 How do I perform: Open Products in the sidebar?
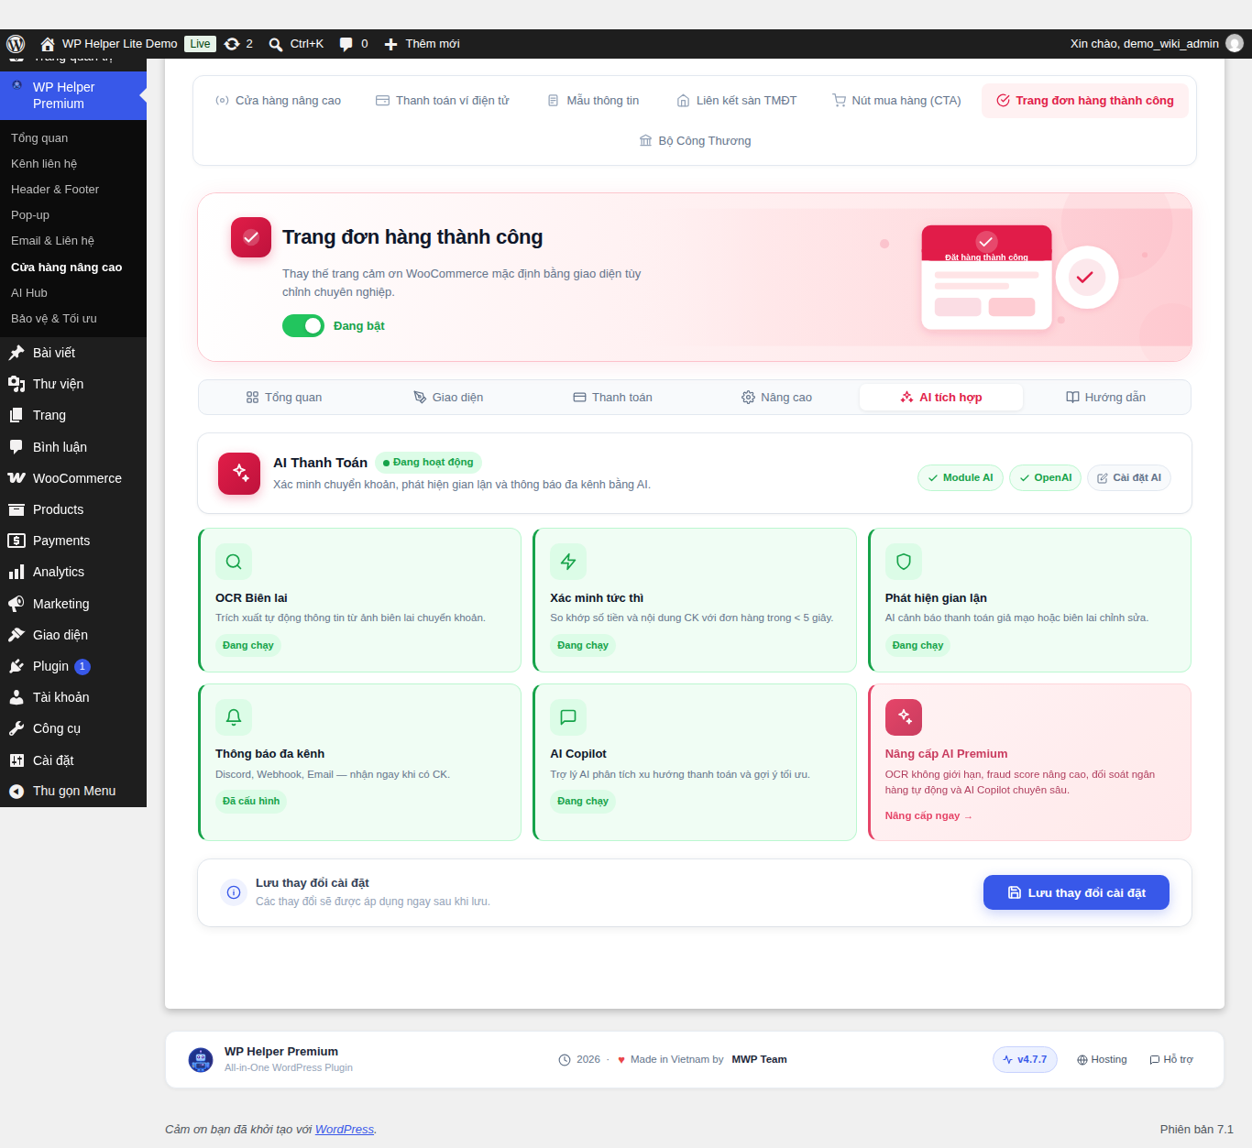tap(73, 509)
